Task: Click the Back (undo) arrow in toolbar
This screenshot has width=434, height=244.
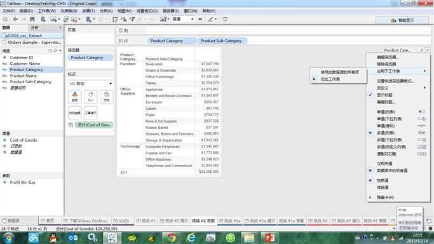Action: point(15,19)
